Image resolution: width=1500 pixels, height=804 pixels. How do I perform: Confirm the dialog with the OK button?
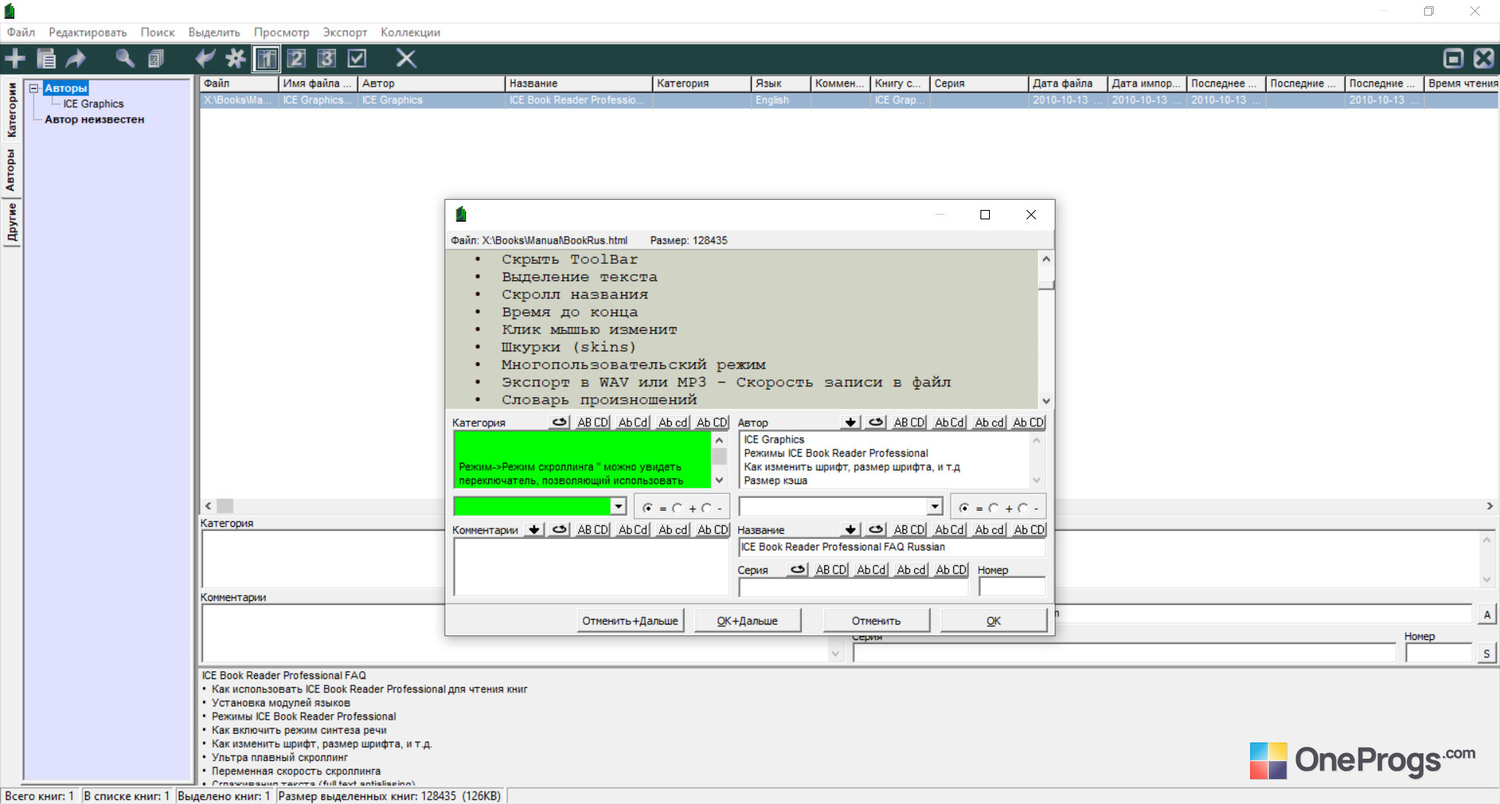coord(994,621)
